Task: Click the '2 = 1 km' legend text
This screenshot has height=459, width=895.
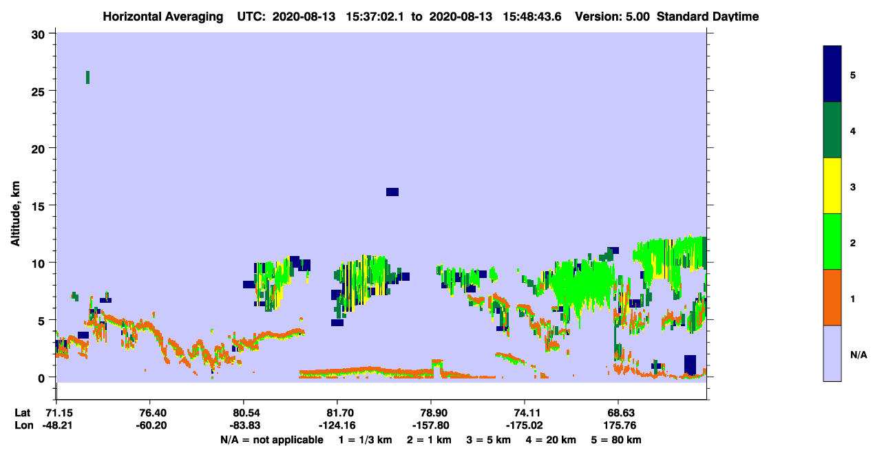Action: point(429,440)
